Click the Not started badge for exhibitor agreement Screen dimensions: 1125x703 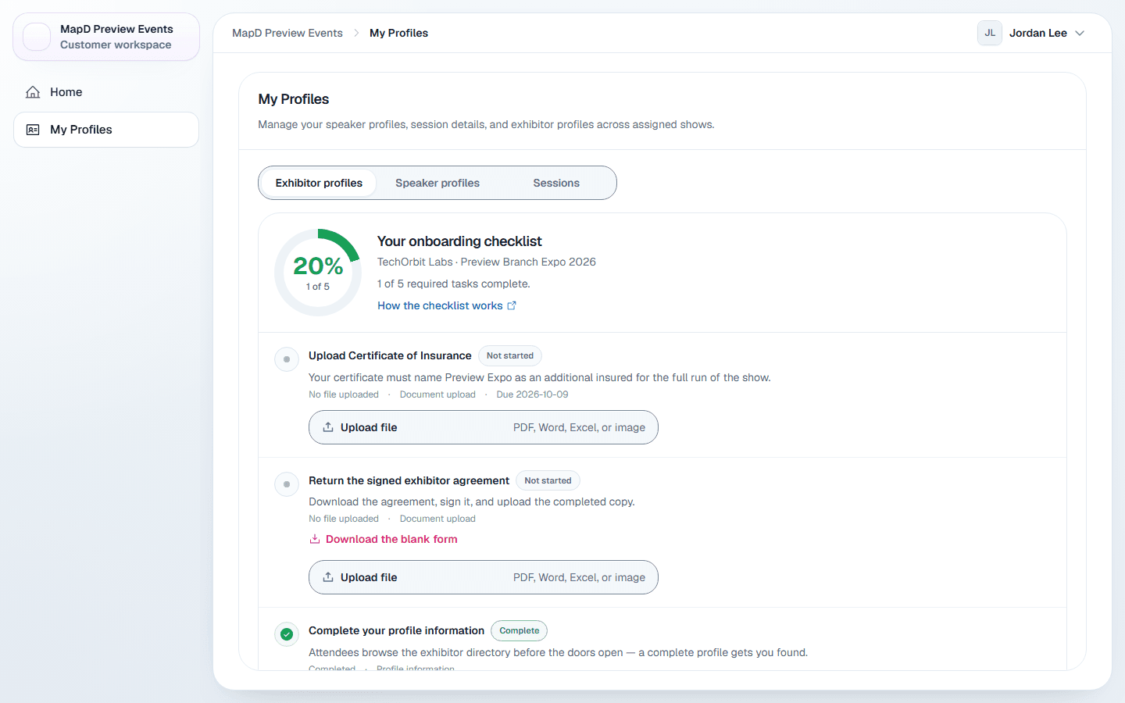tap(548, 480)
